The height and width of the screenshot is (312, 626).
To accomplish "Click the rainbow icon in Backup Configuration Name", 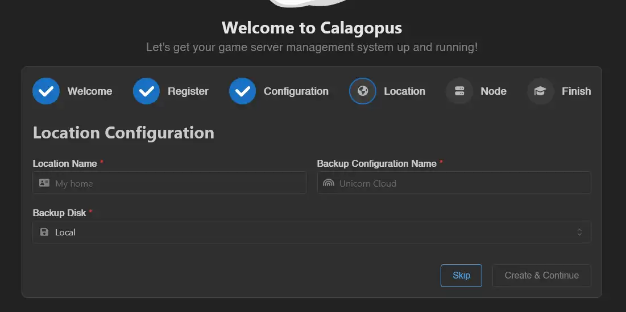I will 328,183.
